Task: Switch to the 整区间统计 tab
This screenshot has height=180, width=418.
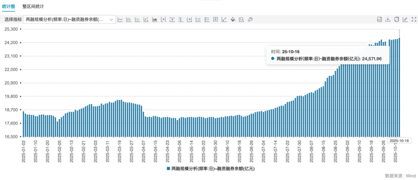Action: point(33,7)
